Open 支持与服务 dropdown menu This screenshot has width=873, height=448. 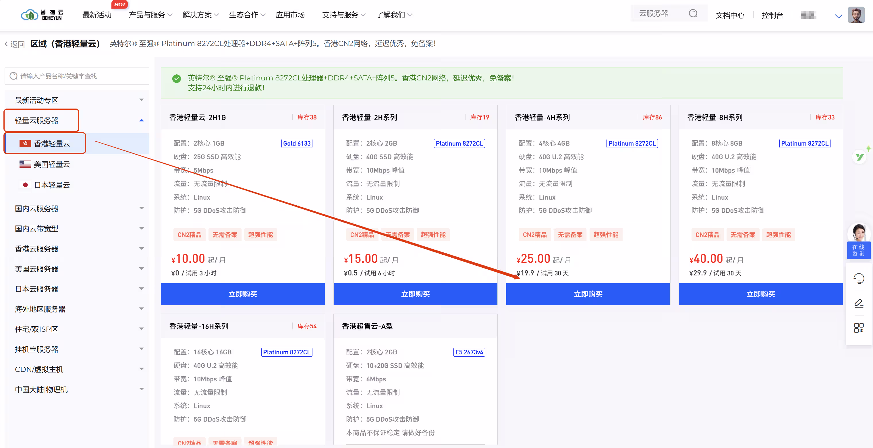pos(344,15)
